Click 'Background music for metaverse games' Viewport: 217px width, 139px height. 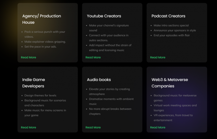click(175, 98)
